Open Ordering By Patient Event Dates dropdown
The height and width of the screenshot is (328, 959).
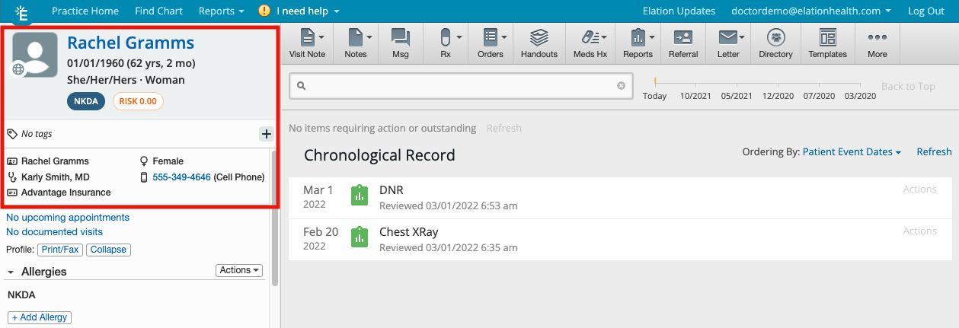(852, 152)
